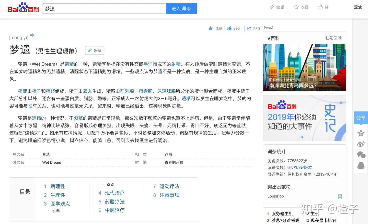The width and height of the screenshot is (368, 224).
Task: Open the 睾丸 link in second paragraph
Action: (87, 91)
